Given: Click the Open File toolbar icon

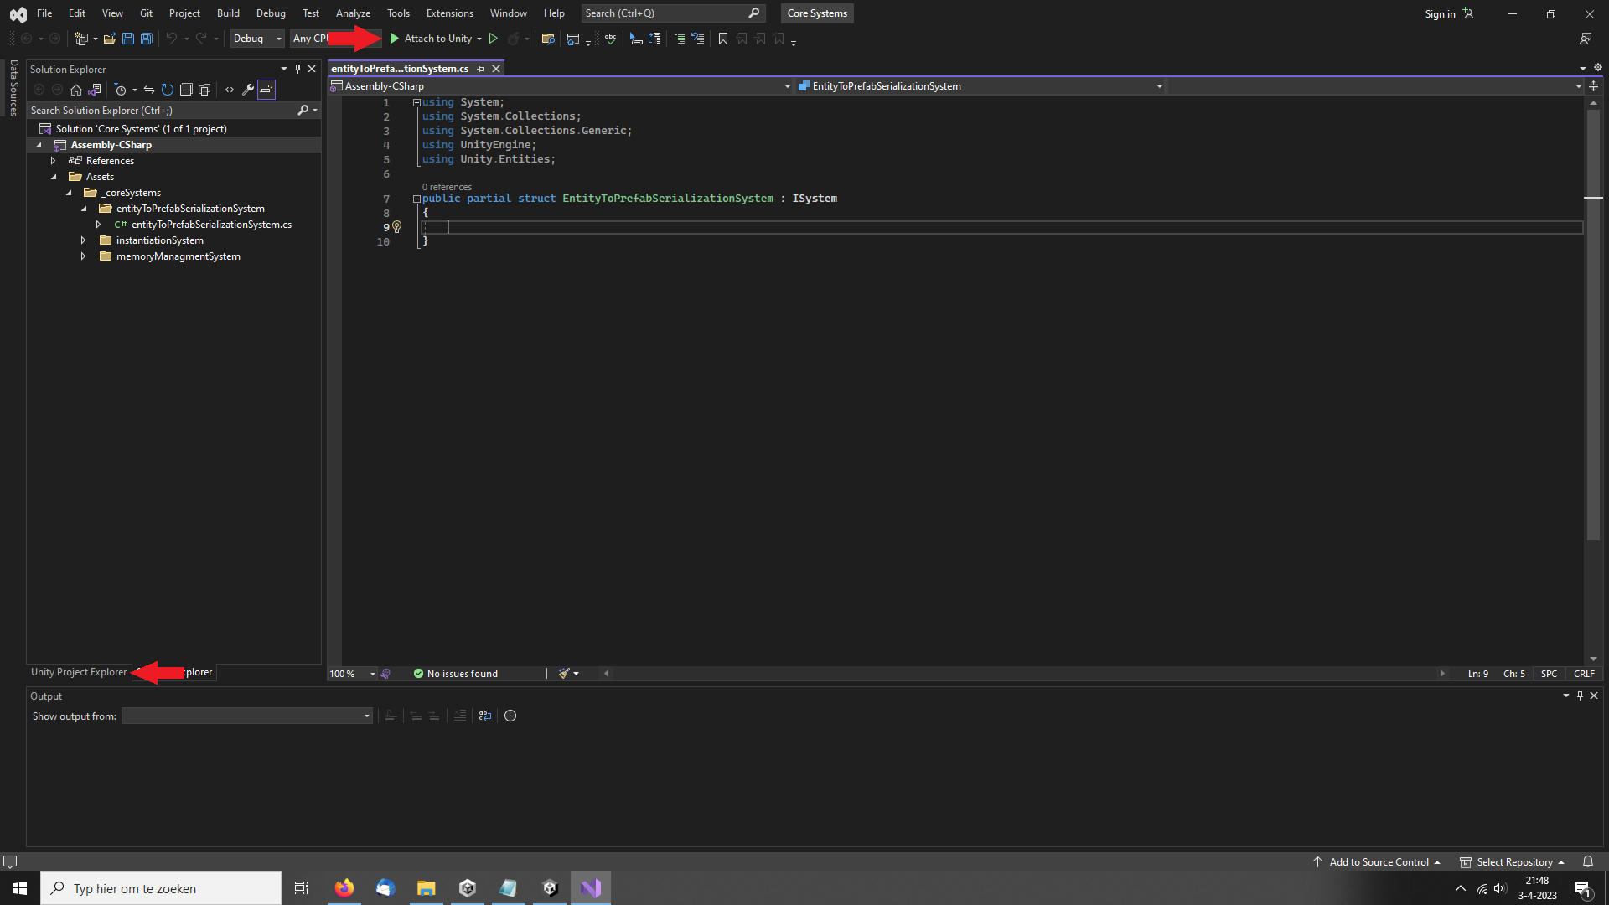Looking at the screenshot, I should [110, 39].
